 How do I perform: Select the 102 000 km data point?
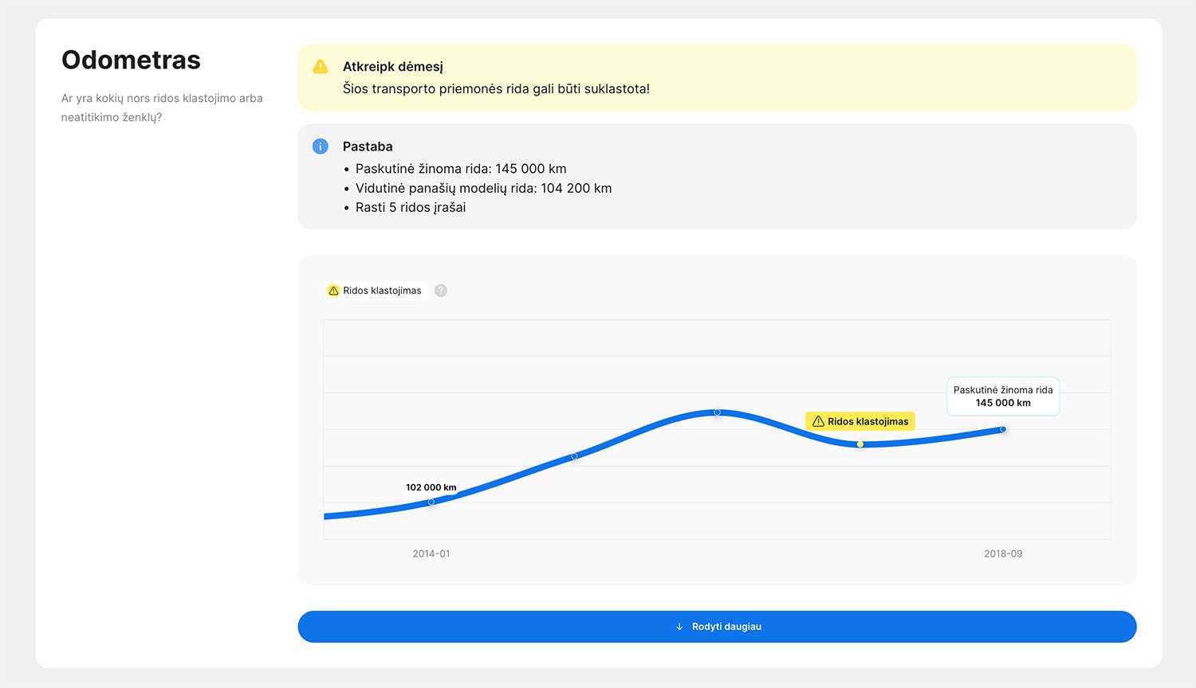tap(431, 502)
